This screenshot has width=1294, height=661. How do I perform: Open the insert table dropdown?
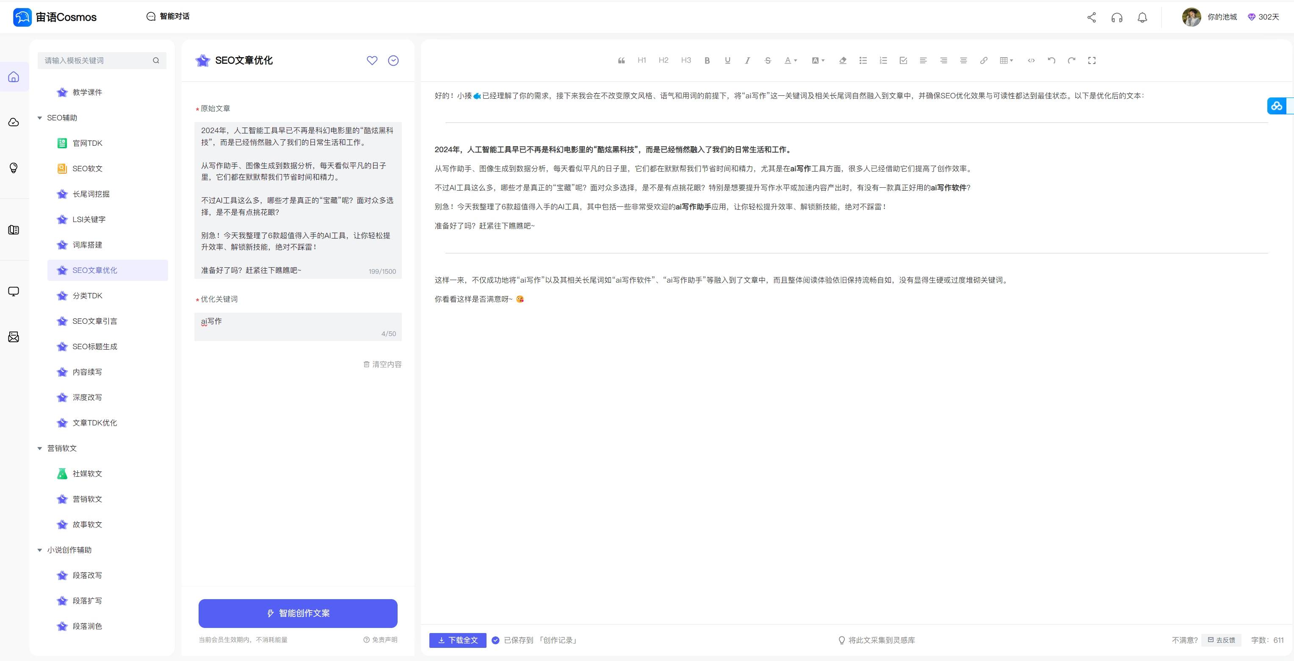(1006, 60)
